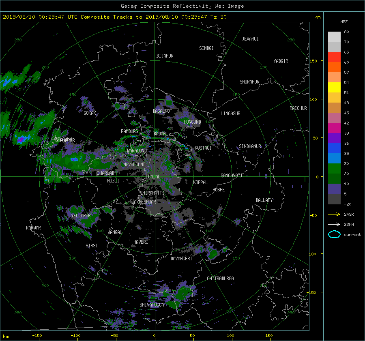Click the HUNGUND city label
The image size is (365, 341).
point(192,122)
